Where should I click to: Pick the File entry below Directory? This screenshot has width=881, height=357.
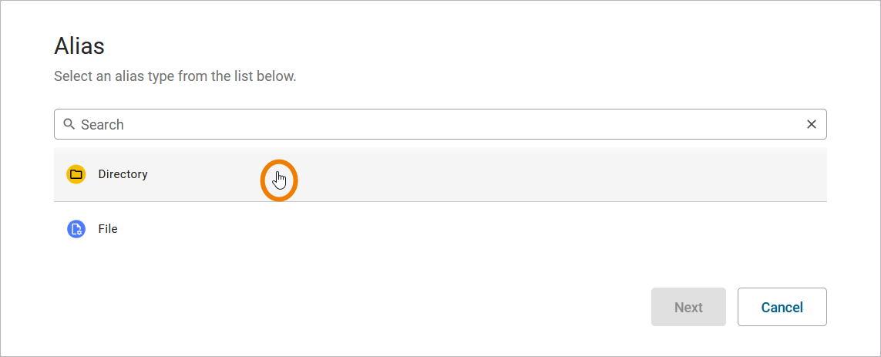pos(308,229)
